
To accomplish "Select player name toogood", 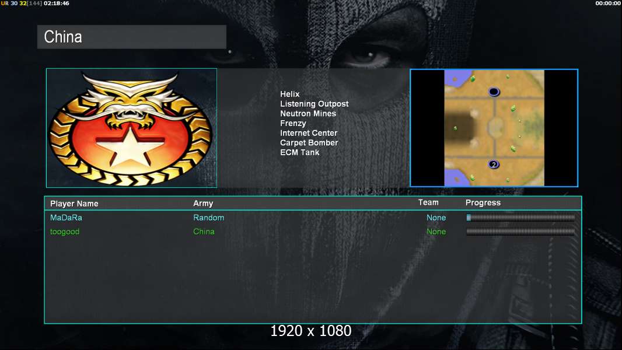I will click(65, 232).
